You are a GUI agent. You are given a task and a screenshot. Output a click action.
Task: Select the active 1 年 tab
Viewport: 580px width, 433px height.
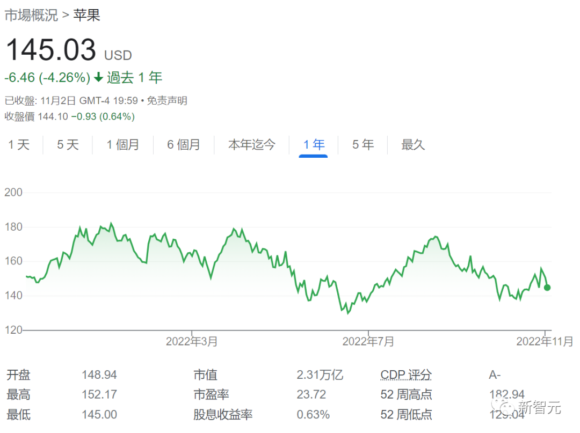(x=314, y=145)
